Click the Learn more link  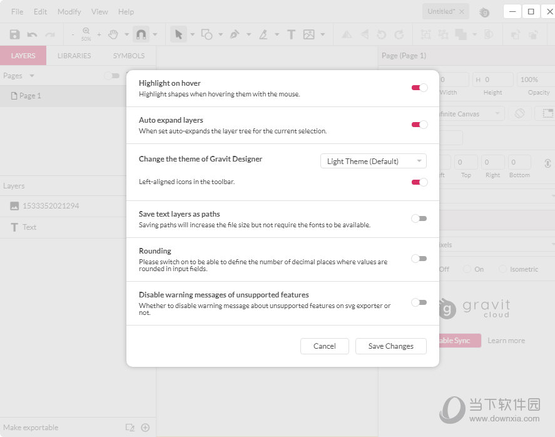tap(506, 341)
